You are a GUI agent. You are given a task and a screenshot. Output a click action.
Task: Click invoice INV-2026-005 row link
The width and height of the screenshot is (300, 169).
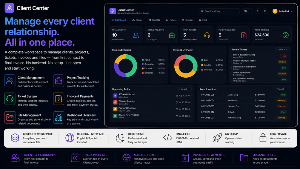207,95
